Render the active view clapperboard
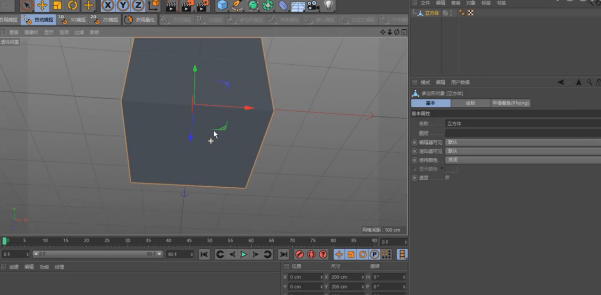 click(x=171, y=6)
